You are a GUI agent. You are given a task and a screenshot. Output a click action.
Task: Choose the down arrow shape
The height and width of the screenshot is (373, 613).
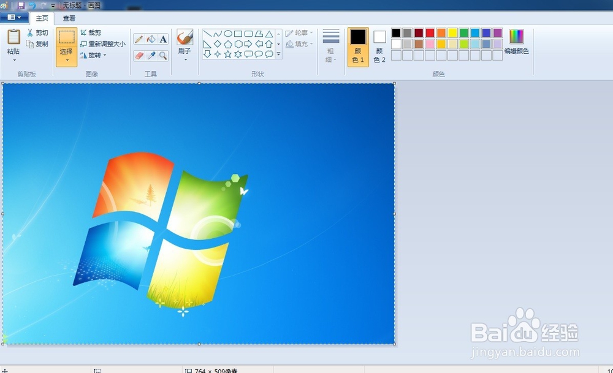coord(207,55)
